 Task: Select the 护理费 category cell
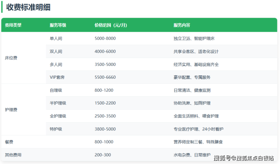click(x=11, y=109)
